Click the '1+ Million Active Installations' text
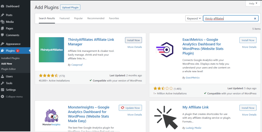Screen dimensions: 262x132 (170, 93)
